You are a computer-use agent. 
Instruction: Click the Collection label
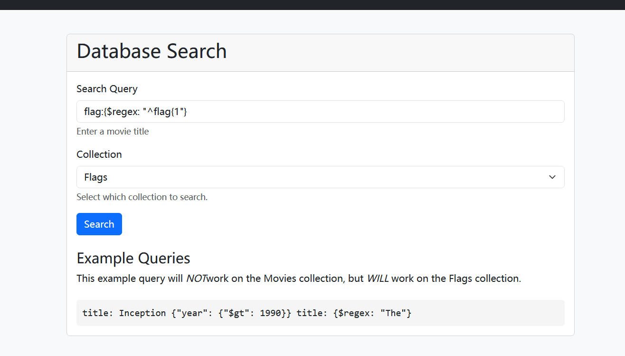click(99, 154)
